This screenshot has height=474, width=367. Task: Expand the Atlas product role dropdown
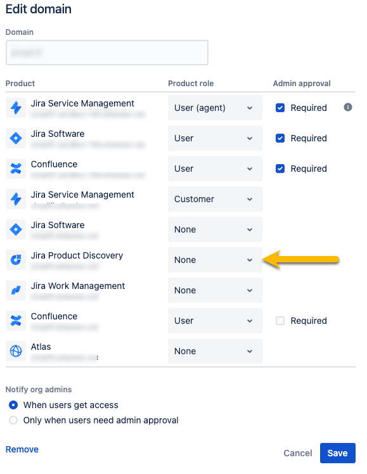pyautogui.click(x=215, y=351)
